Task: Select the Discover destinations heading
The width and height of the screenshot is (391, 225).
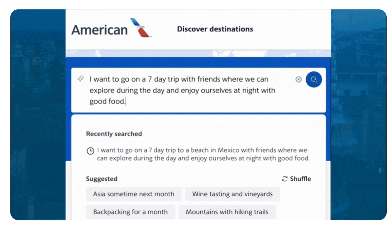Action: click(x=215, y=29)
